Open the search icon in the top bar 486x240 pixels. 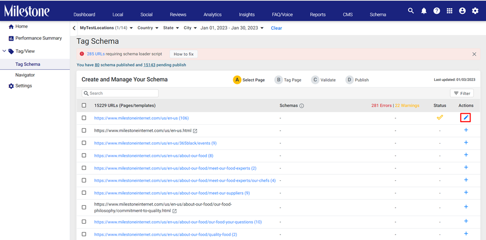[x=411, y=11]
